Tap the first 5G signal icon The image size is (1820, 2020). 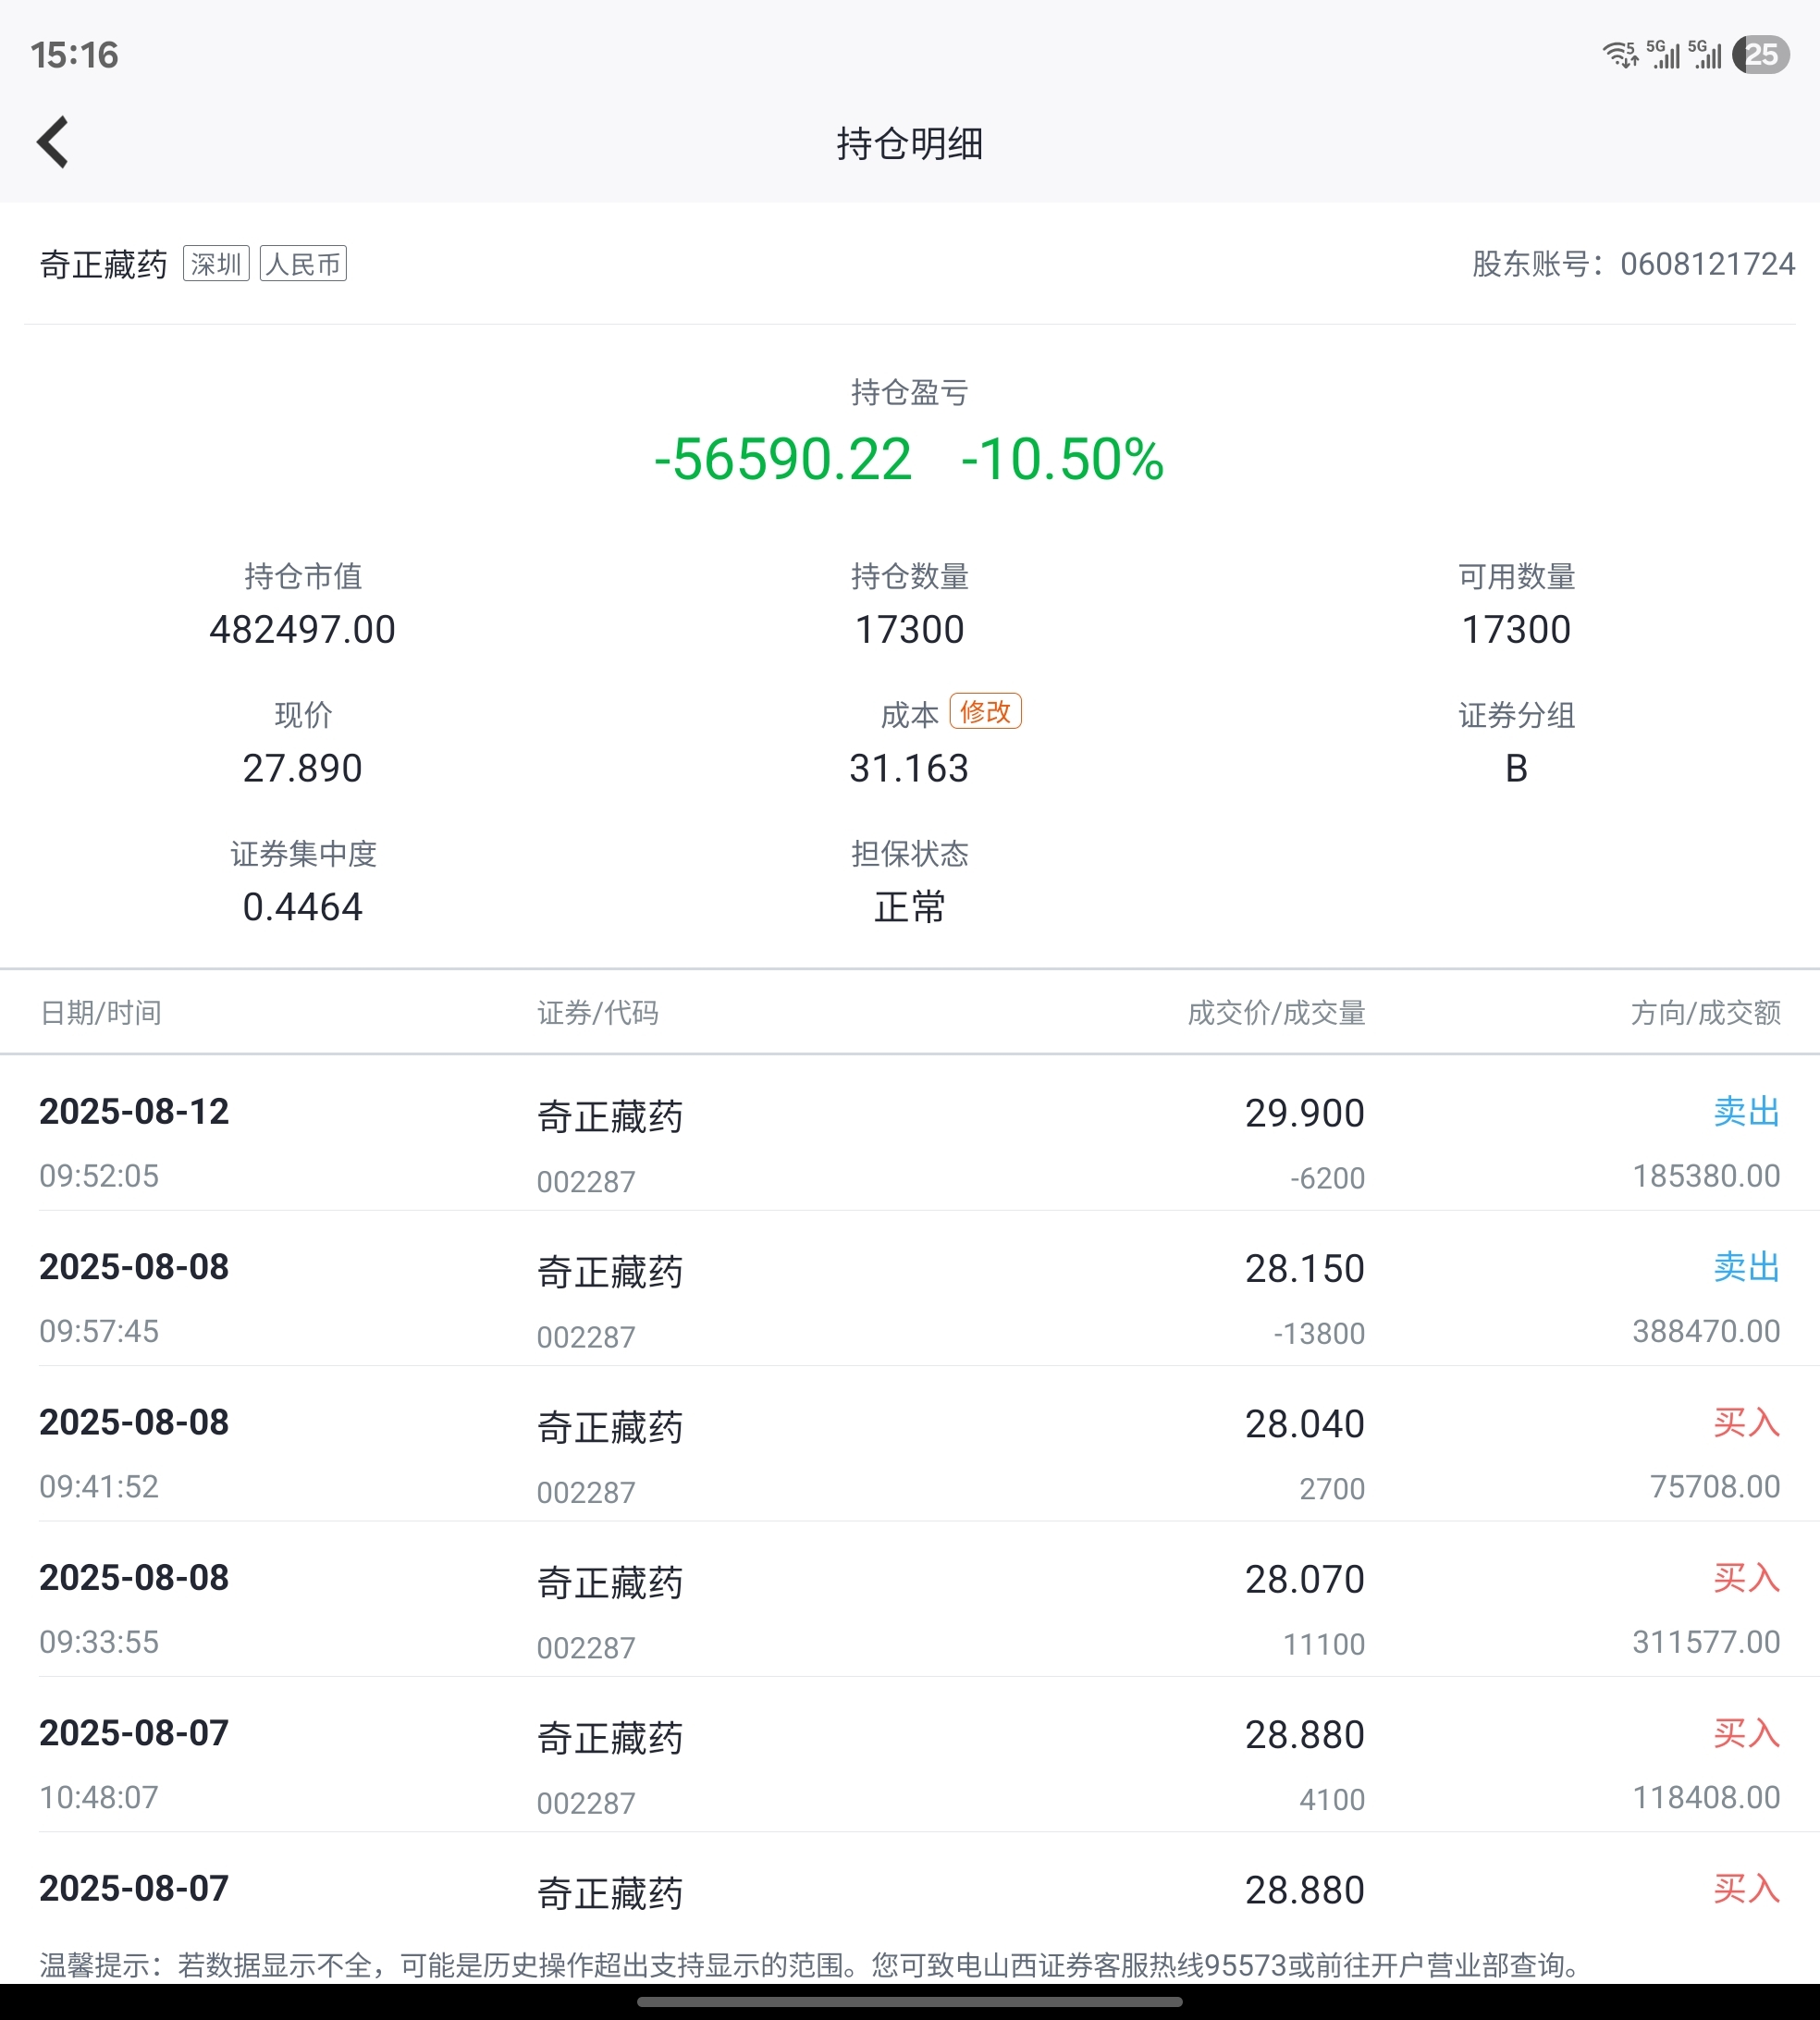[1663, 54]
